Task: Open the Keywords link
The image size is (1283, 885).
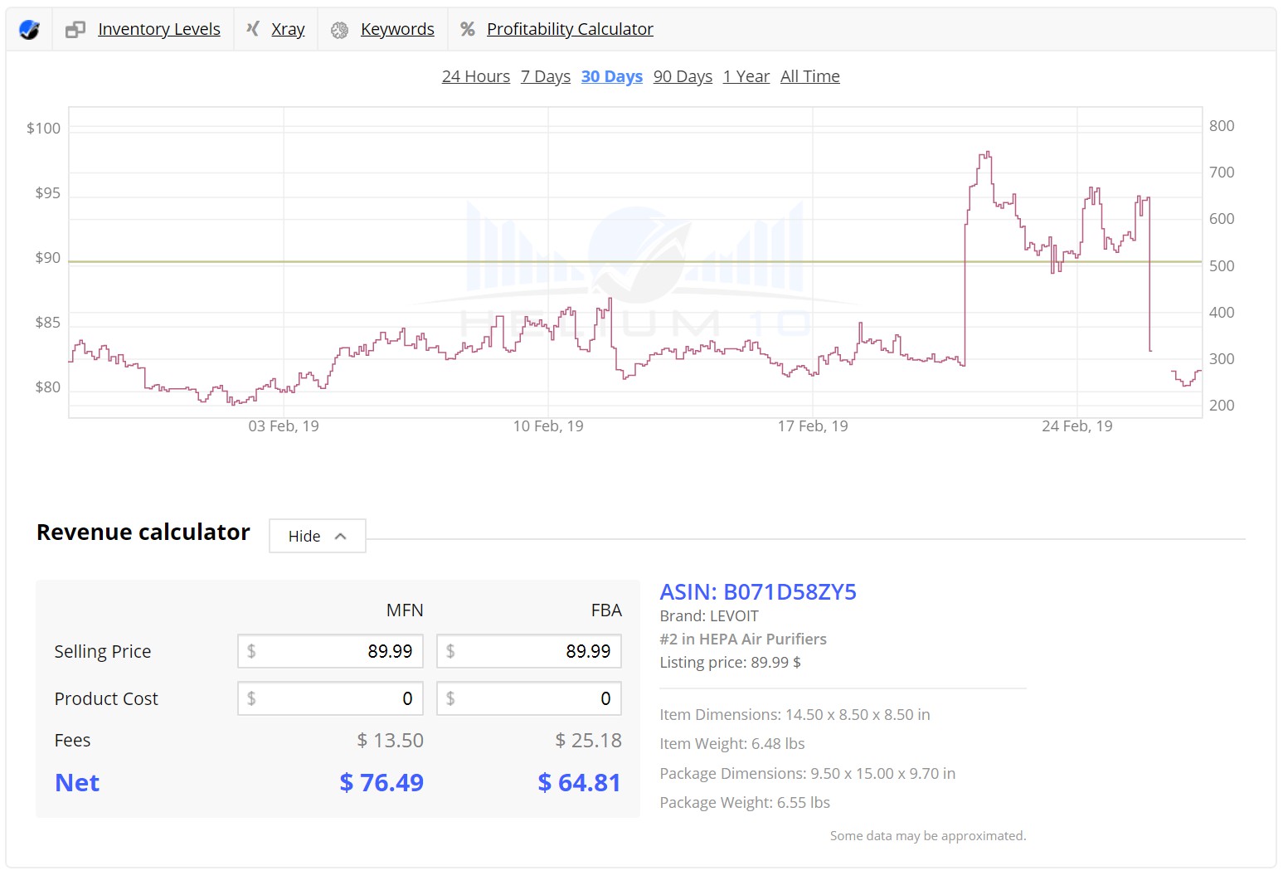Action: click(397, 29)
